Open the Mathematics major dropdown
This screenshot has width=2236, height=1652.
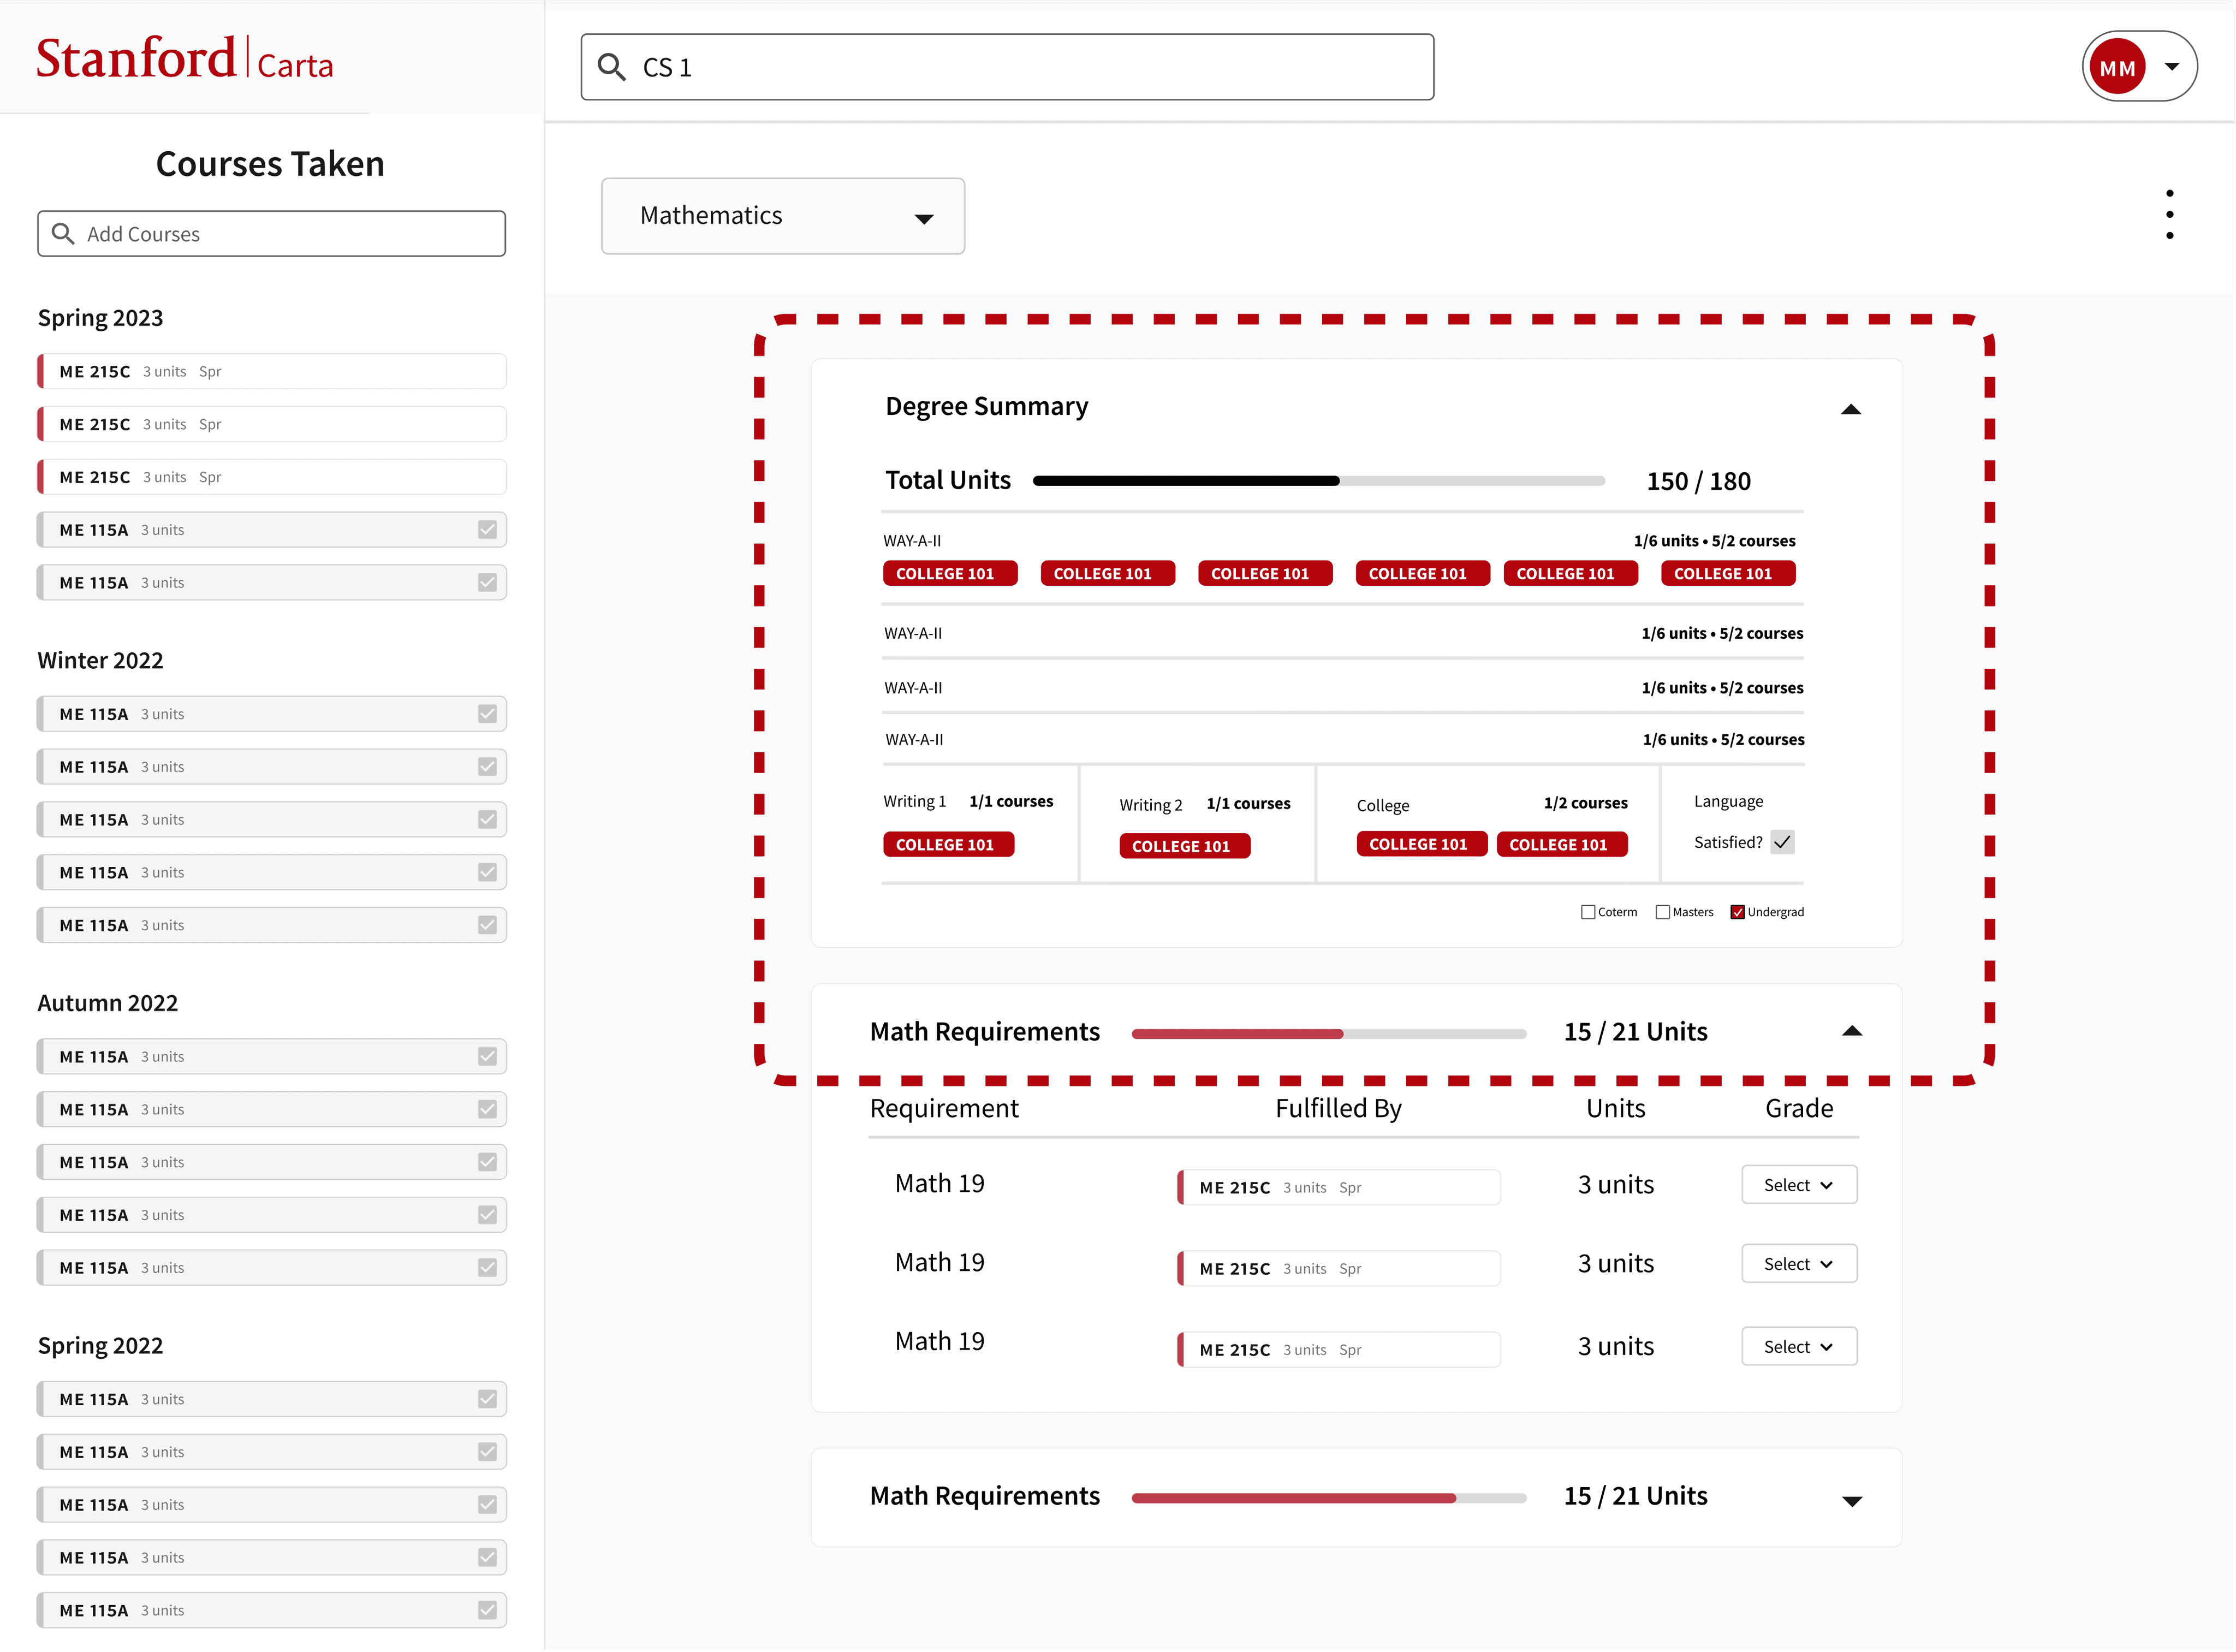pos(782,216)
